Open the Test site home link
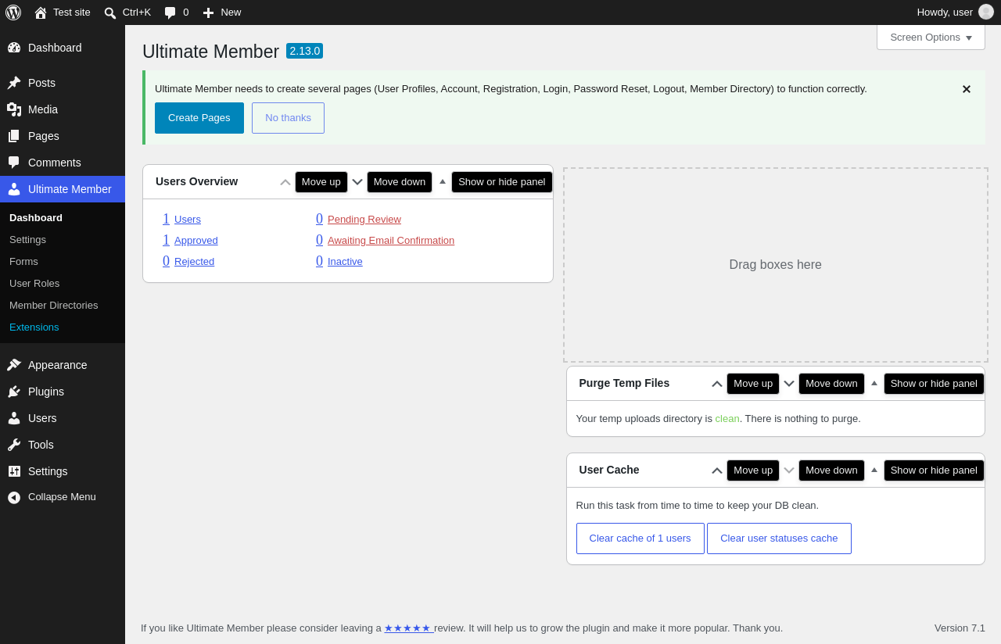Image resolution: width=1001 pixels, height=644 pixels. click(x=63, y=13)
